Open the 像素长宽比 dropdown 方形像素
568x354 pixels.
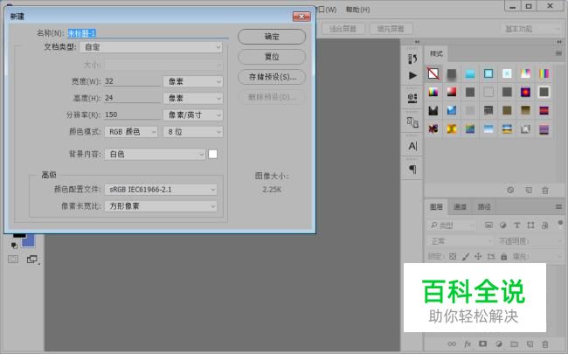pyautogui.click(x=161, y=206)
